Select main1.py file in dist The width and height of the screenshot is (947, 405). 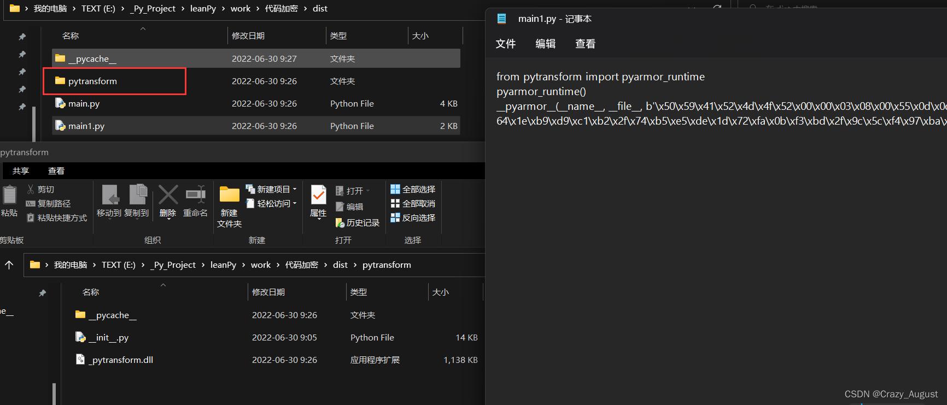click(x=256, y=126)
